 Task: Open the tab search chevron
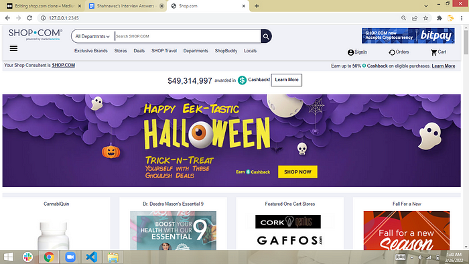[426, 5]
